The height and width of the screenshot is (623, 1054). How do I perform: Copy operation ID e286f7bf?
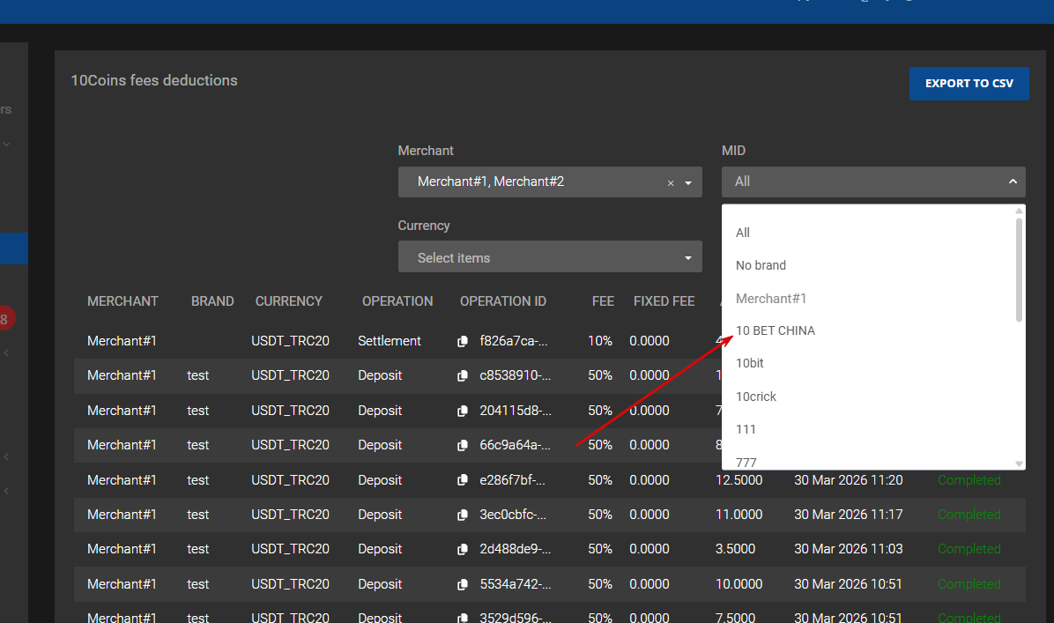463,481
